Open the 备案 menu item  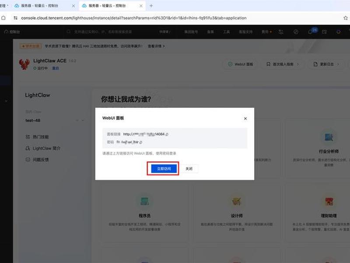coord(210,32)
